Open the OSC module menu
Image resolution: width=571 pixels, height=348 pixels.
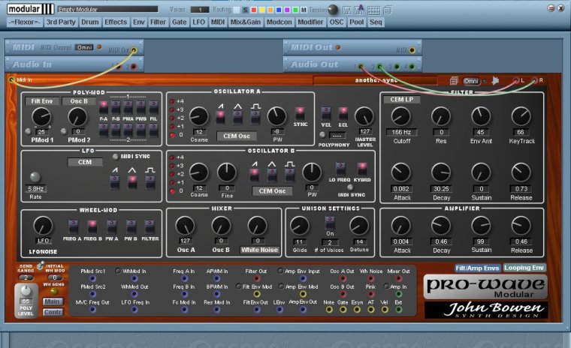[336, 22]
